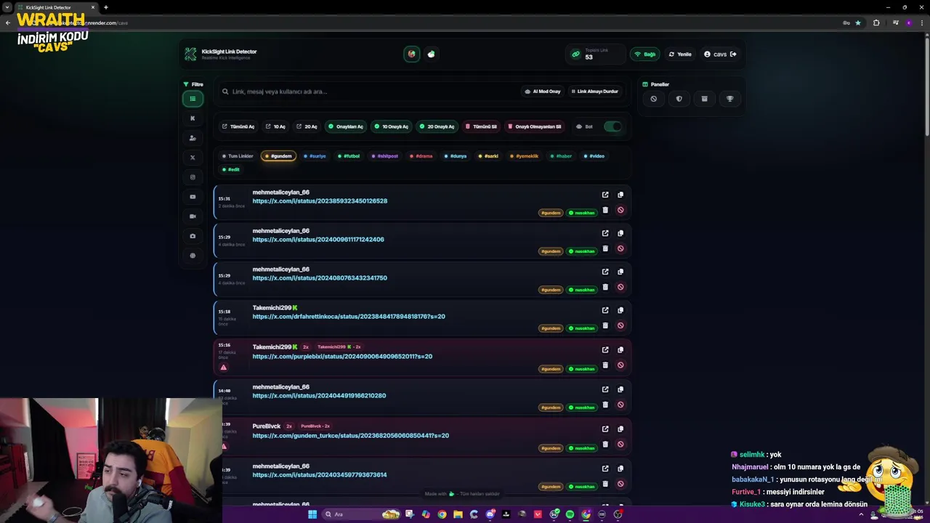Open link 2023859323450126528 in new tab
The height and width of the screenshot is (523, 930).
605,195
